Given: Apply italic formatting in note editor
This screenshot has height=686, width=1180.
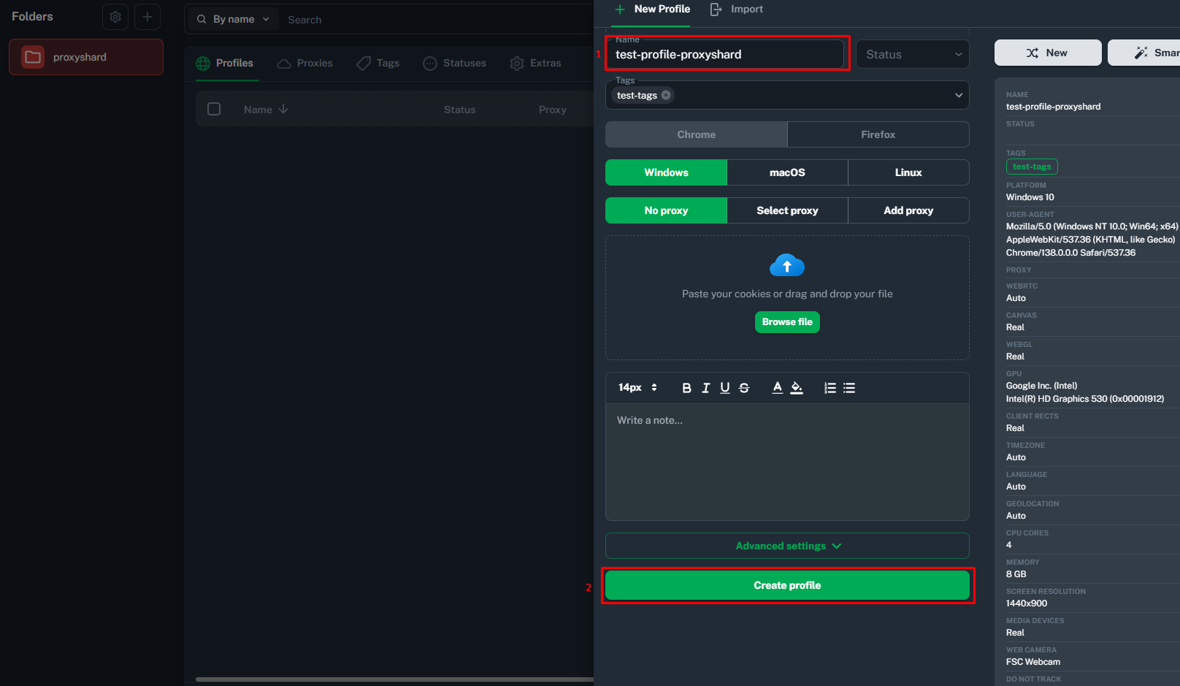Looking at the screenshot, I should coord(705,388).
